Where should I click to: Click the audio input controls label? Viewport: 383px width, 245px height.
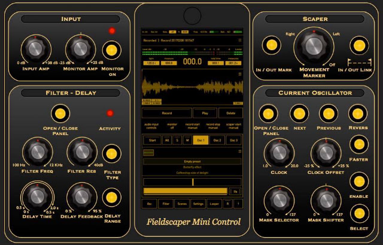151,126
